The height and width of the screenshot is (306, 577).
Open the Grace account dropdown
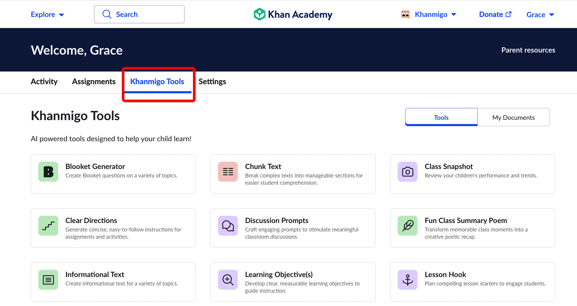540,14
